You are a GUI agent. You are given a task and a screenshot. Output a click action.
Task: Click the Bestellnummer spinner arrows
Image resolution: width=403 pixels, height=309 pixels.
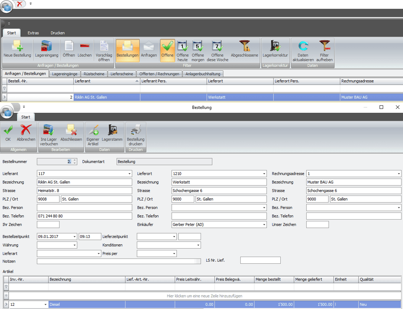(74, 162)
